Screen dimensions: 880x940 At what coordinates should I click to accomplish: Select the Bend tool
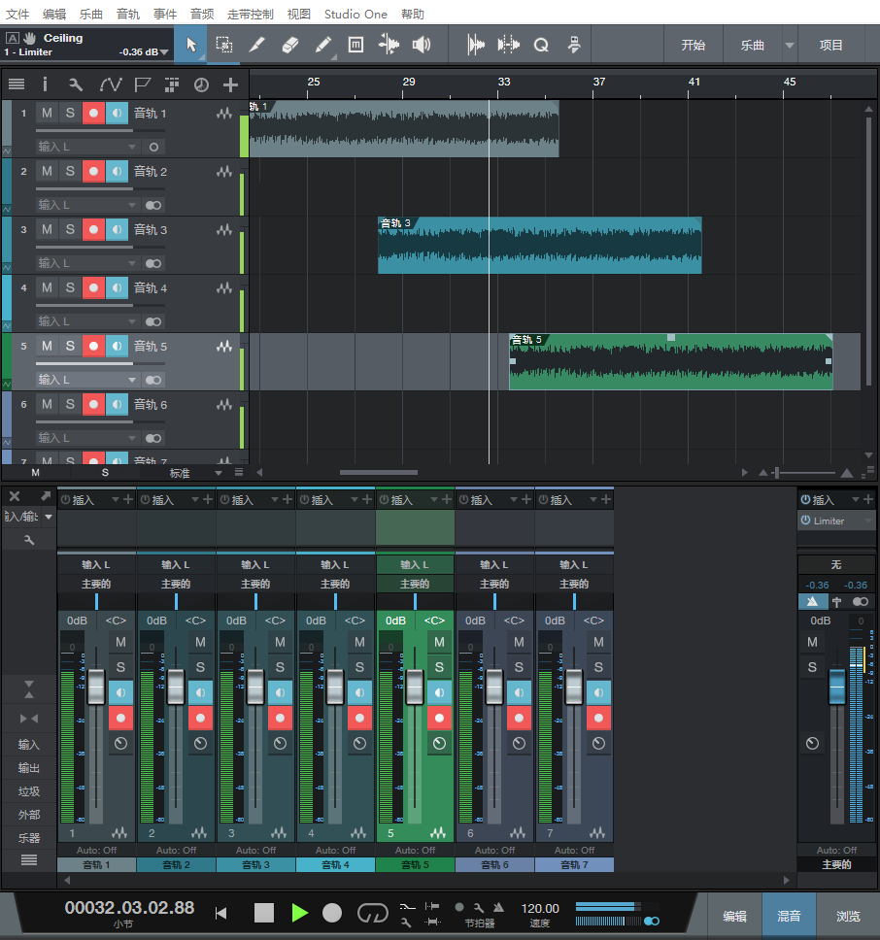[389, 45]
